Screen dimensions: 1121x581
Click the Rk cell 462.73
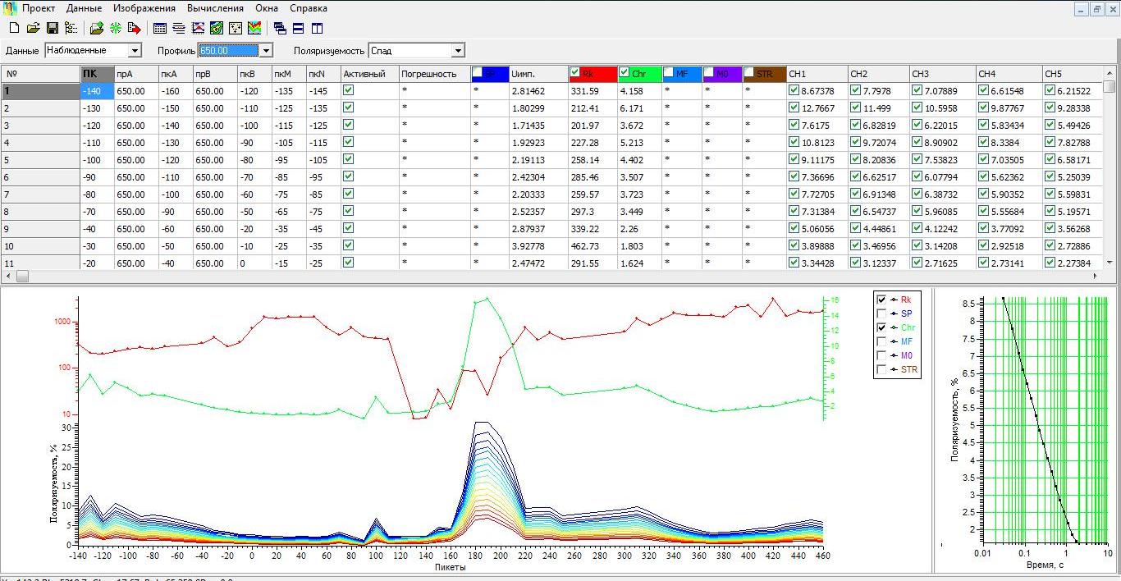click(x=591, y=245)
